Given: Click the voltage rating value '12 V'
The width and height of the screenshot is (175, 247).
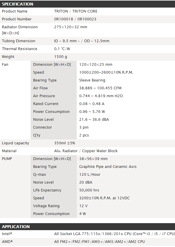Looking at the screenshot, I should click(83, 206).
